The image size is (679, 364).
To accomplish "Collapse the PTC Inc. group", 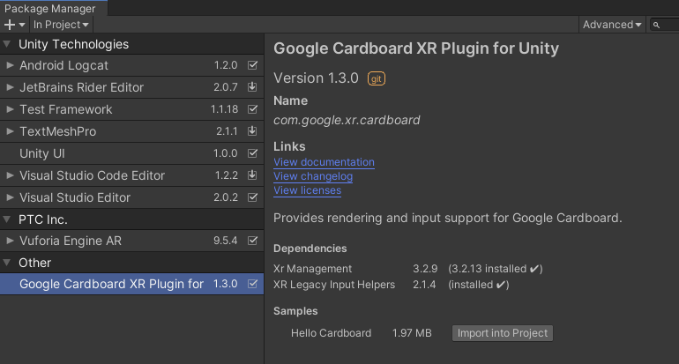I will (7, 219).
